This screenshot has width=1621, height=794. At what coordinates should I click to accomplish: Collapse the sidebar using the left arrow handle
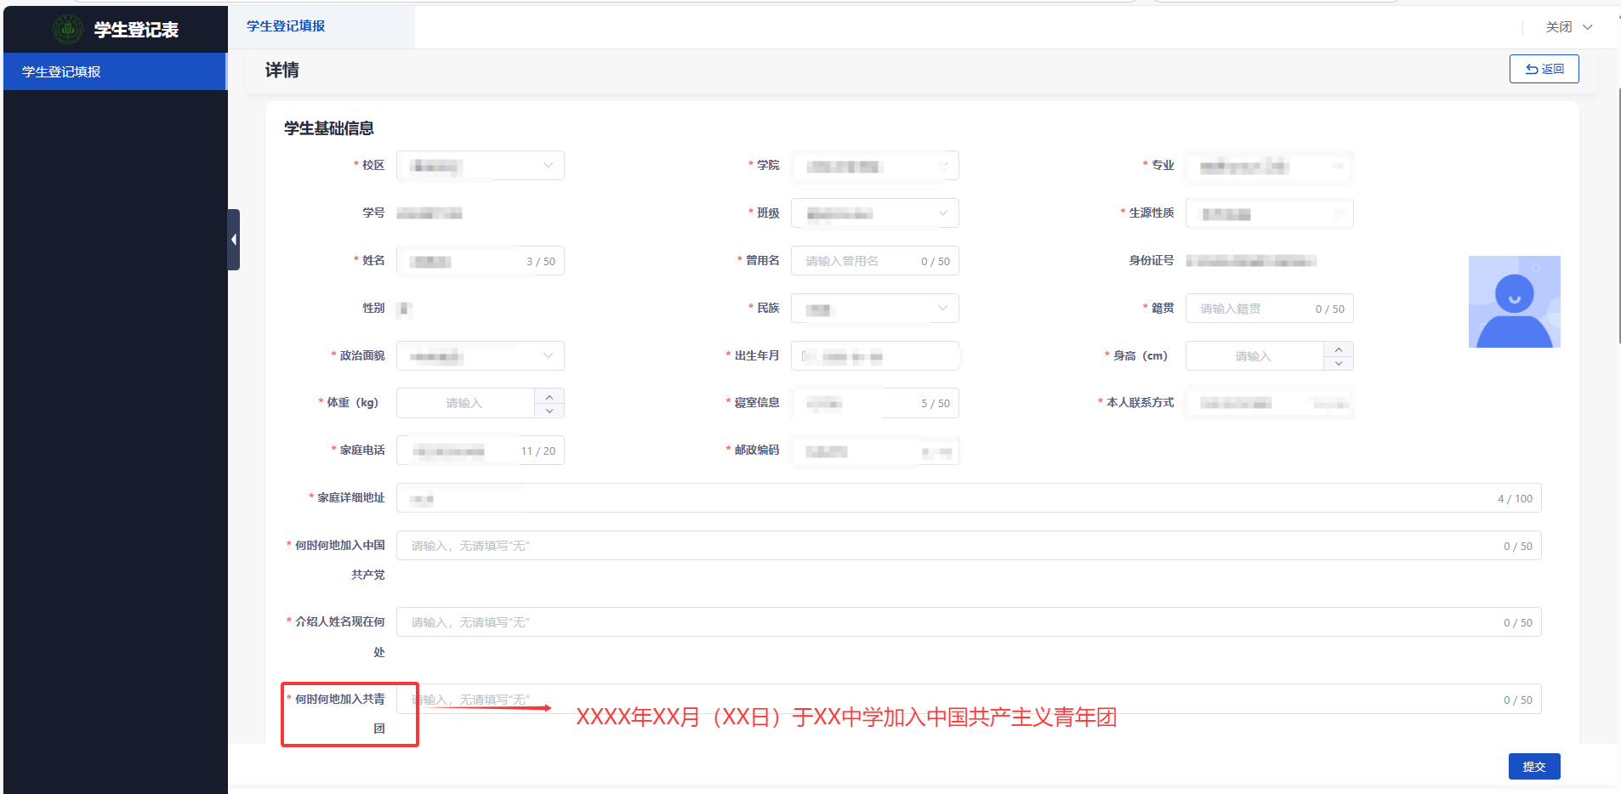coord(234,240)
